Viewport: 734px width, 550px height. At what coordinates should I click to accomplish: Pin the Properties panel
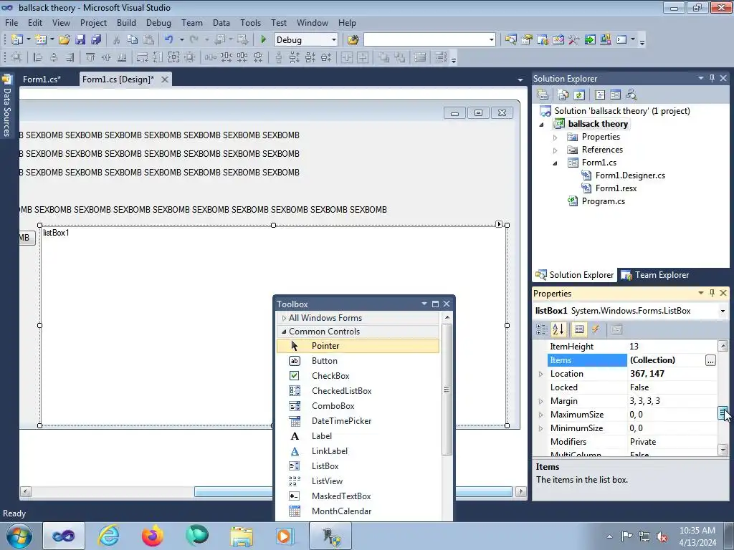[712, 293]
